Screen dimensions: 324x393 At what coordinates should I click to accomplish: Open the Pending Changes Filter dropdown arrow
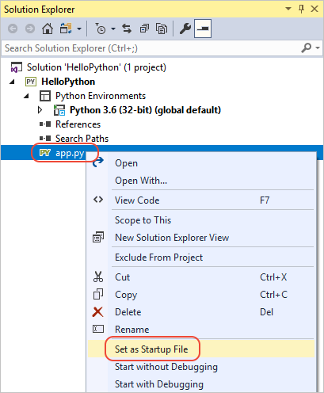pos(113,29)
